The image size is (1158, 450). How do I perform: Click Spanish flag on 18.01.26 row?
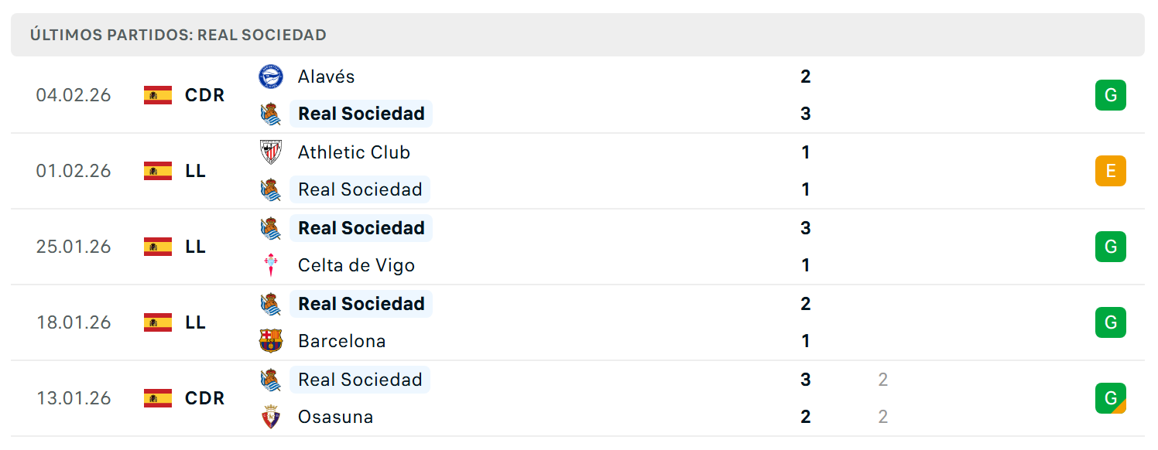click(158, 322)
